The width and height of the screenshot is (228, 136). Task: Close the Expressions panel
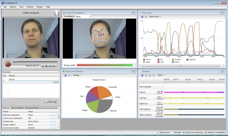point(222,13)
